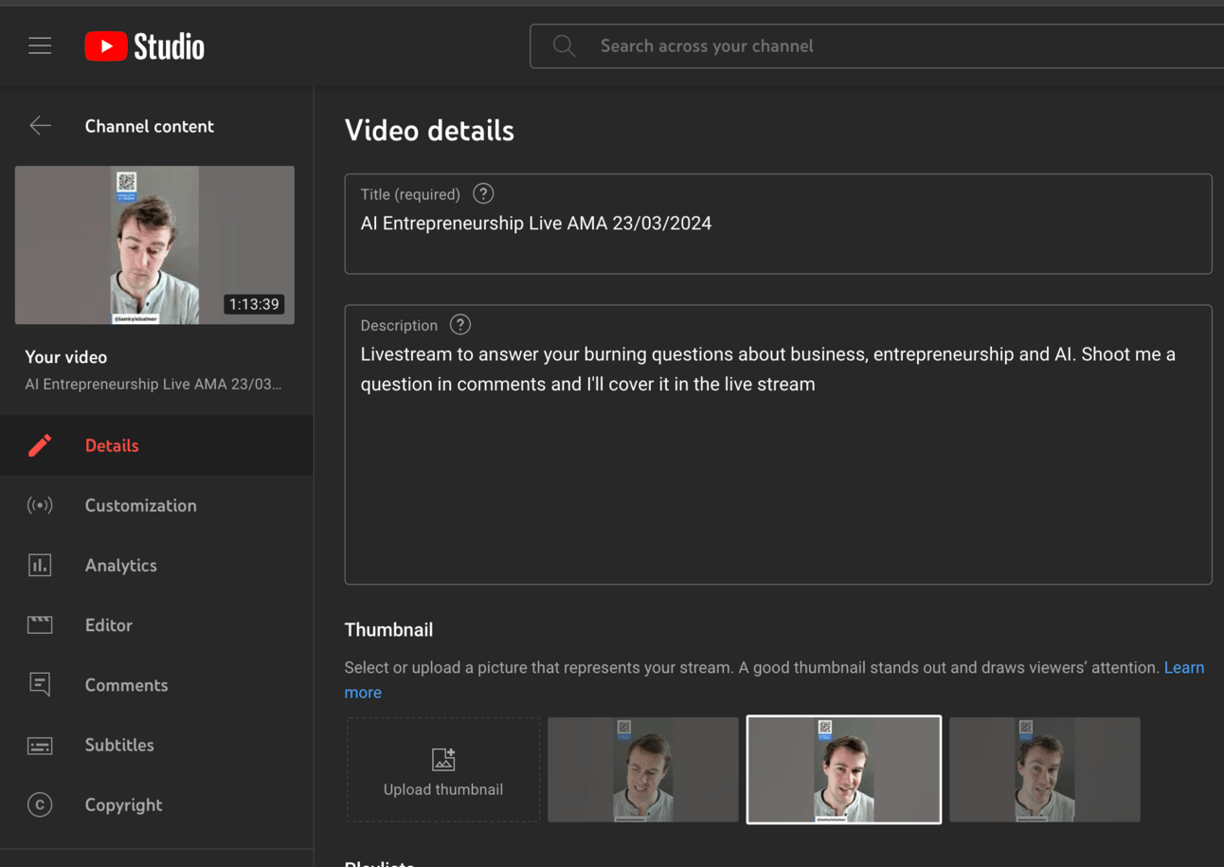The height and width of the screenshot is (867, 1224).
Task: Open the hamburger navigation menu
Action: 40,45
